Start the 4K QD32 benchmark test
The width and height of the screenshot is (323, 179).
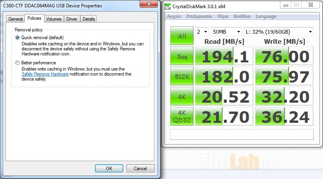click(x=182, y=117)
